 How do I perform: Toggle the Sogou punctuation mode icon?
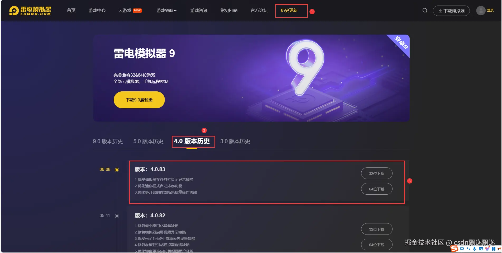click(x=468, y=249)
